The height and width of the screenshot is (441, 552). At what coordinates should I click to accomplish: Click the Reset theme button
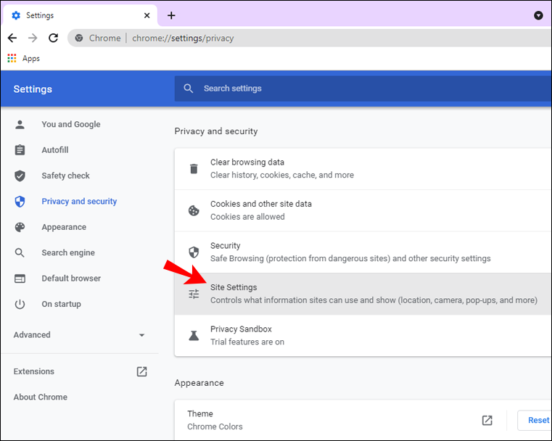click(535, 420)
